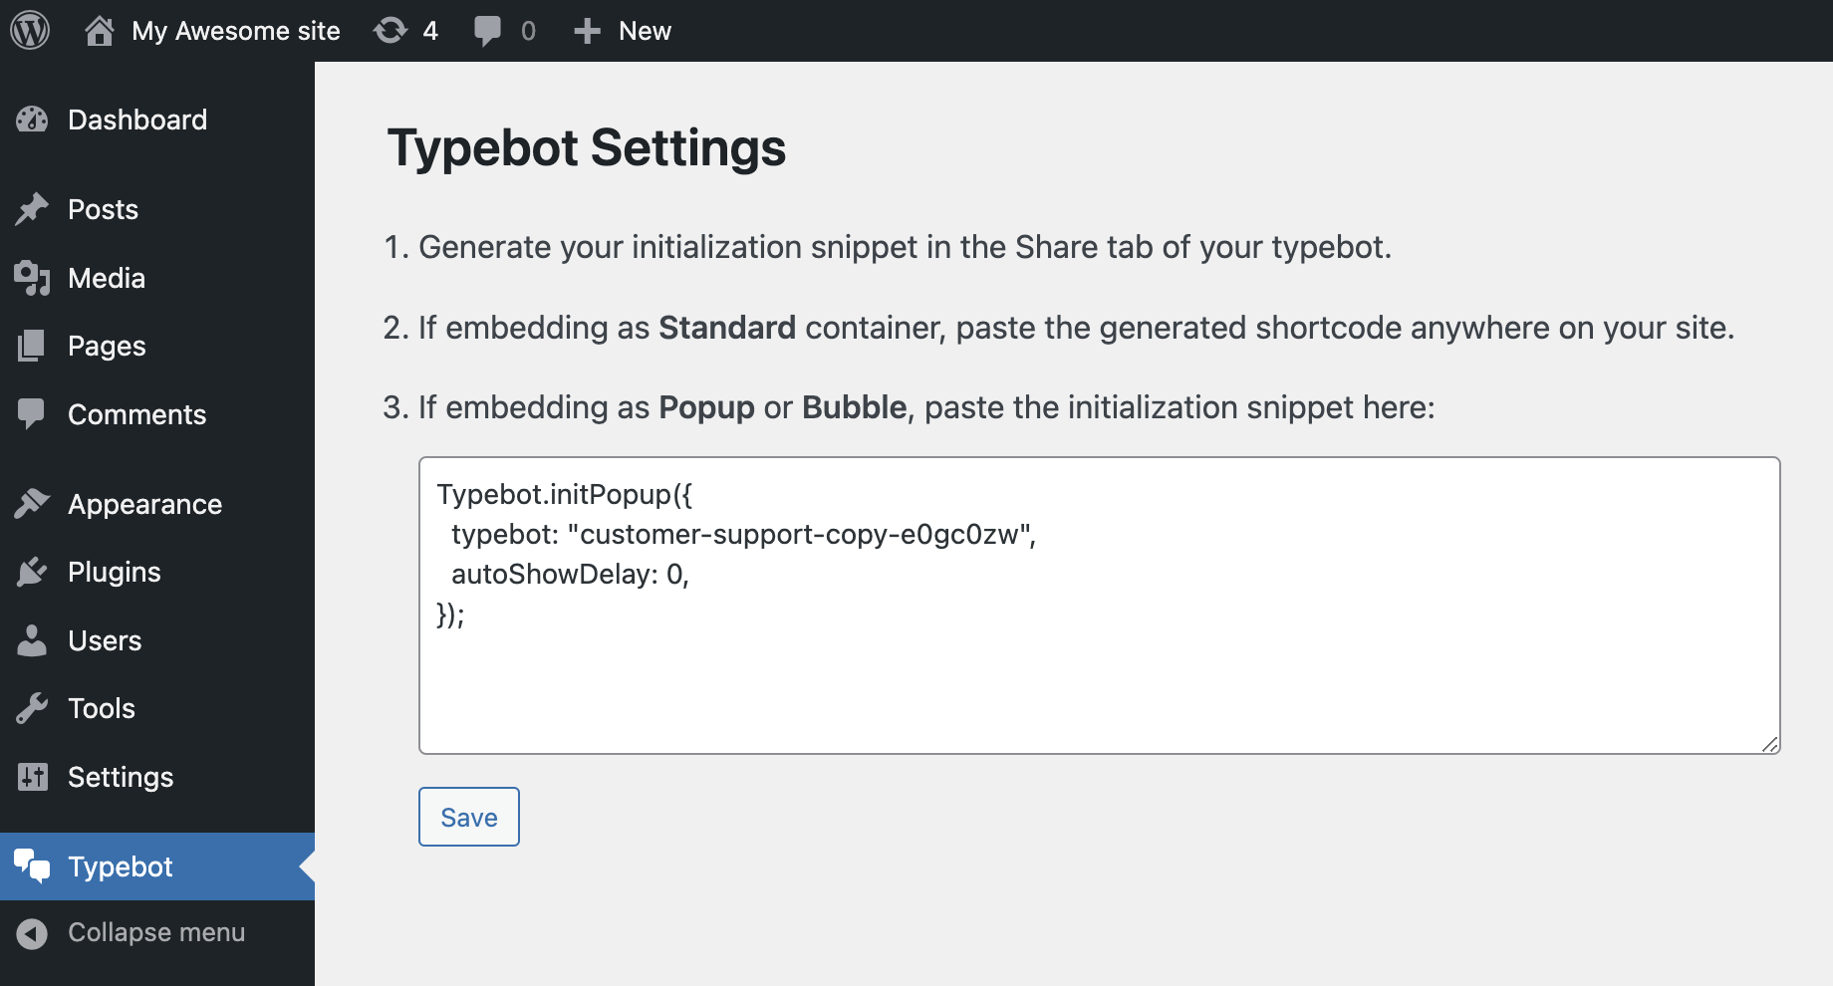Click inside the initialization snippet textarea
The height and width of the screenshot is (986, 1833).
[x=1096, y=598]
